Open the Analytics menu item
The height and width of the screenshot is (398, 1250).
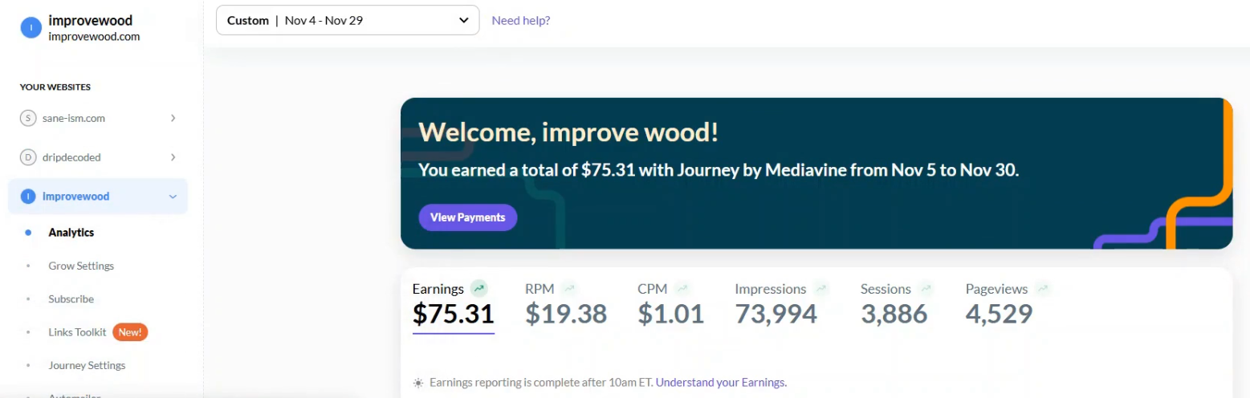pos(71,233)
